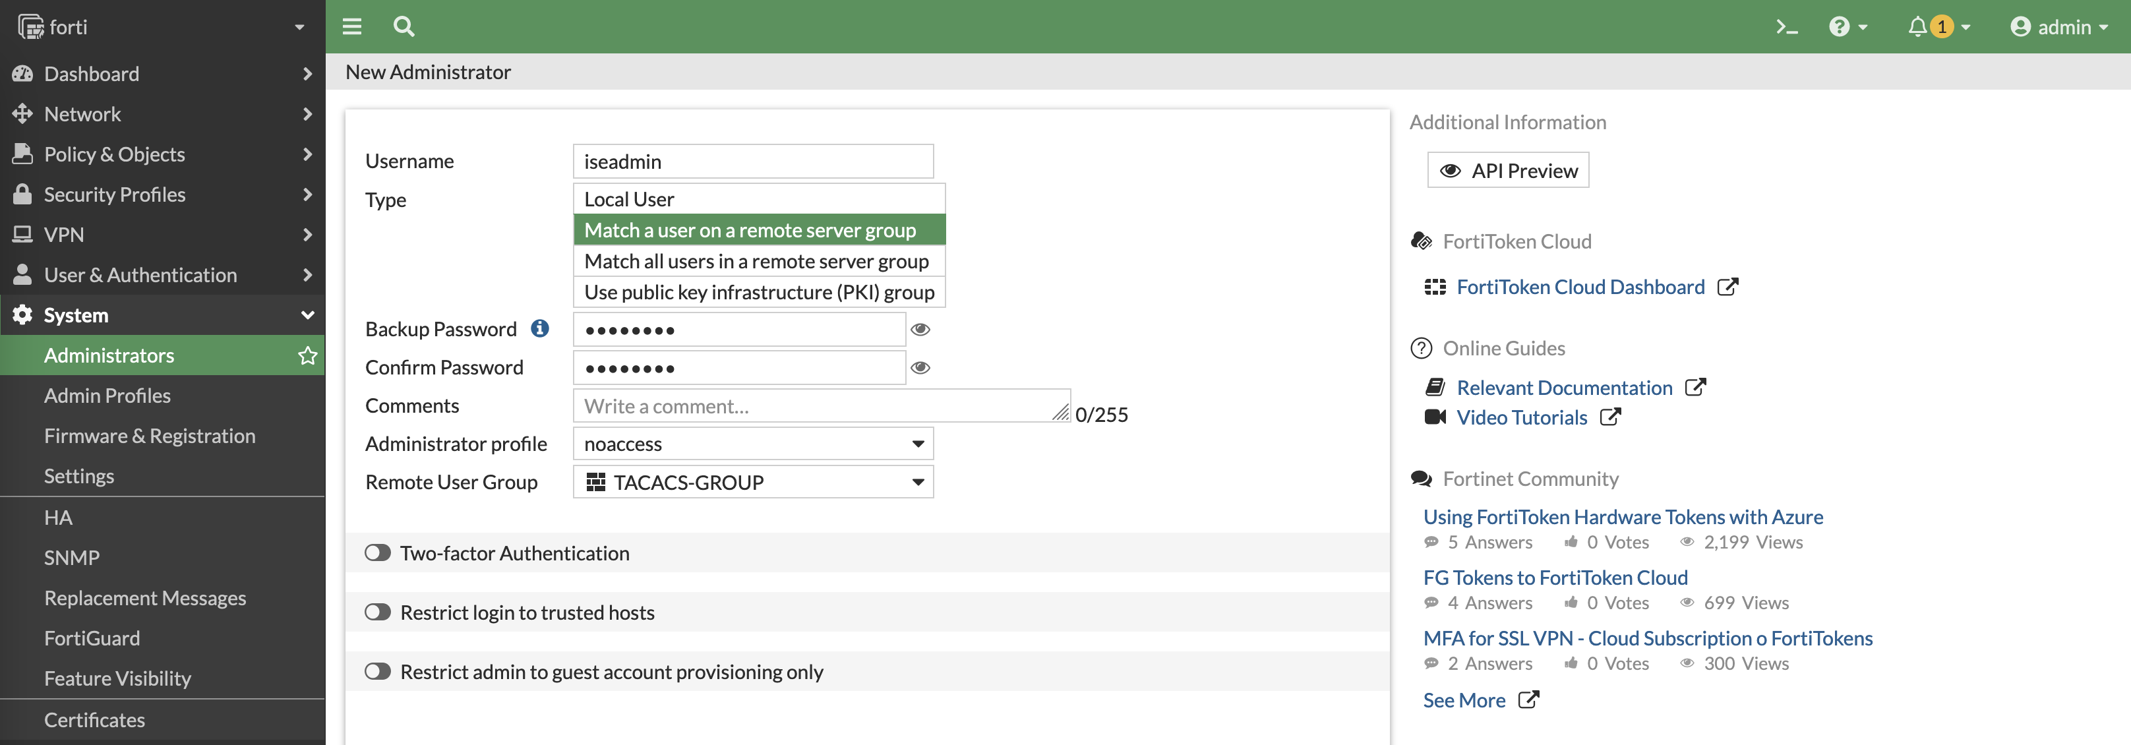
Task: Click the help question mark icon
Action: pos(1838,27)
